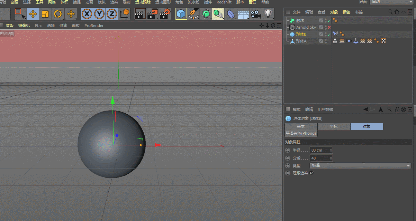Click the pin tag on 球体B
This screenshot has width=416, height=221.
pyautogui.click(x=335, y=33)
